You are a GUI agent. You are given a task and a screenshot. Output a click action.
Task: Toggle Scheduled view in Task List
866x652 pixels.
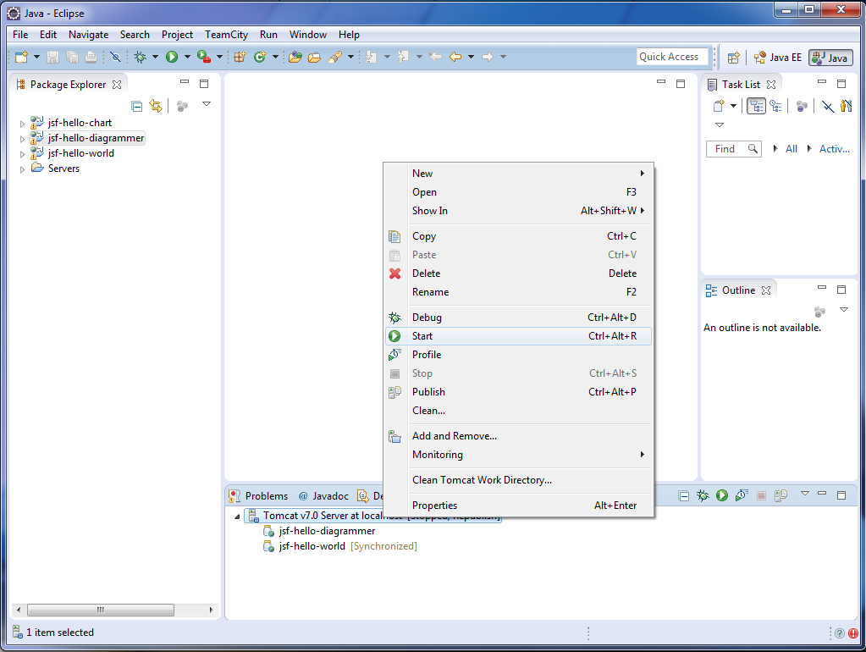click(x=775, y=106)
